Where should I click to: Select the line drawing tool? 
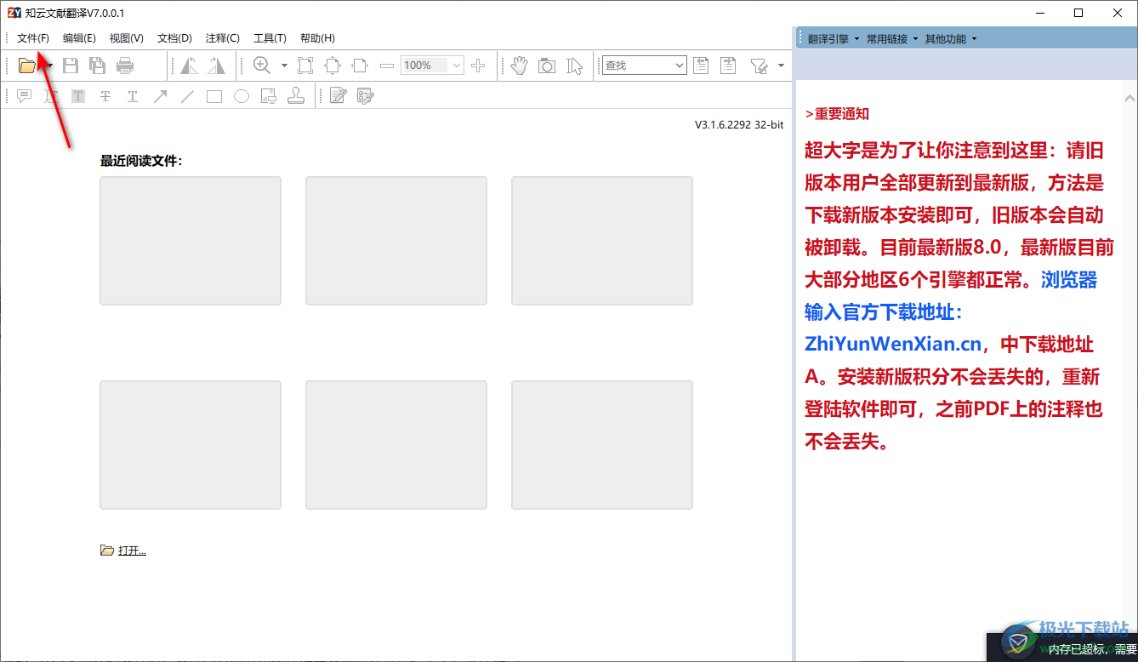click(187, 96)
